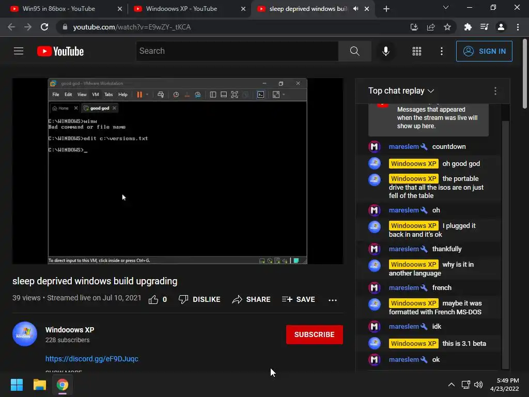Open File Explorer from taskbar
The width and height of the screenshot is (529, 397).
39,385
